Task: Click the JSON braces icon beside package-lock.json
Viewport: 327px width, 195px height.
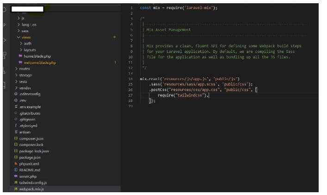Action: tap(16, 151)
